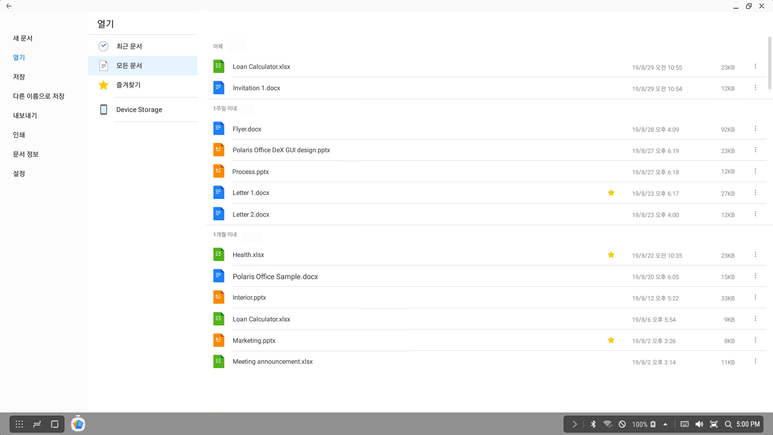
Task: Open overflow menu for Interior.pptx
Action: click(755, 297)
